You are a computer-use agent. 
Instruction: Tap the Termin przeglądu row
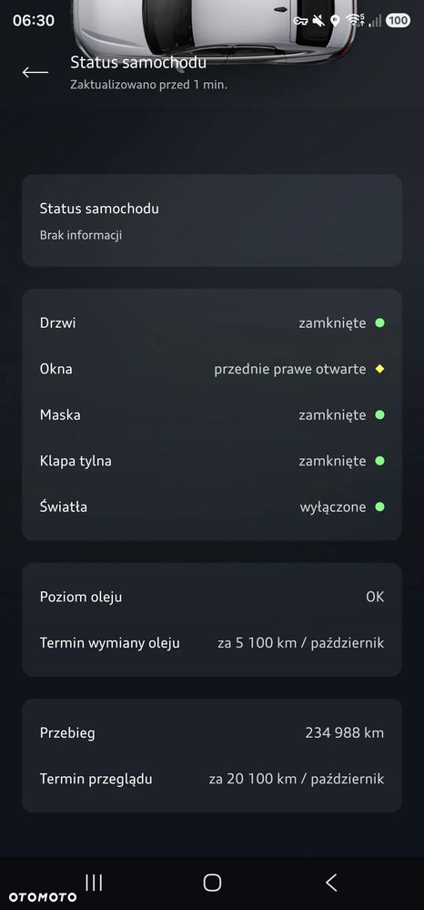point(212,779)
